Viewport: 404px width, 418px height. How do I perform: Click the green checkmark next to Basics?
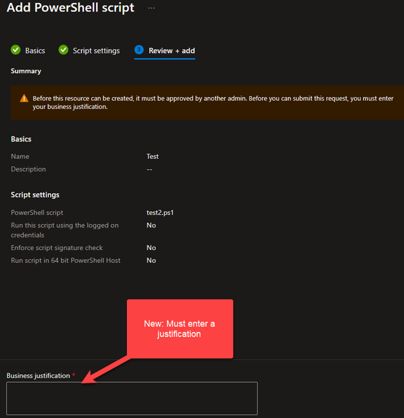[x=16, y=50]
